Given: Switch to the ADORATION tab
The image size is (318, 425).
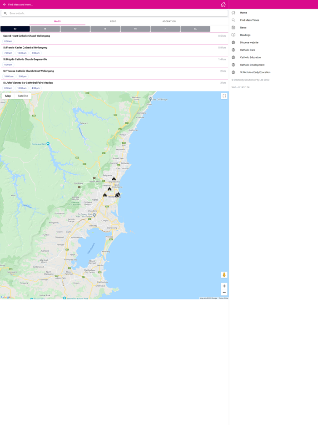Looking at the screenshot, I should (169, 21).
